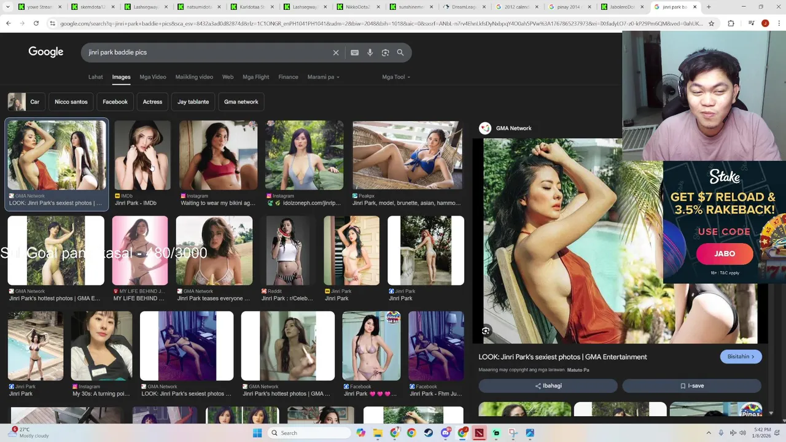Viewport: 786px width, 442px height.
Task: Open the Mga Flight tab
Action: click(x=256, y=77)
